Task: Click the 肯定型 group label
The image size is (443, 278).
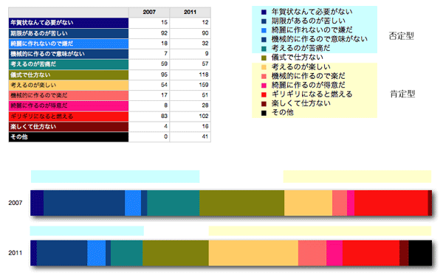Action: click(x=402, y=94)
